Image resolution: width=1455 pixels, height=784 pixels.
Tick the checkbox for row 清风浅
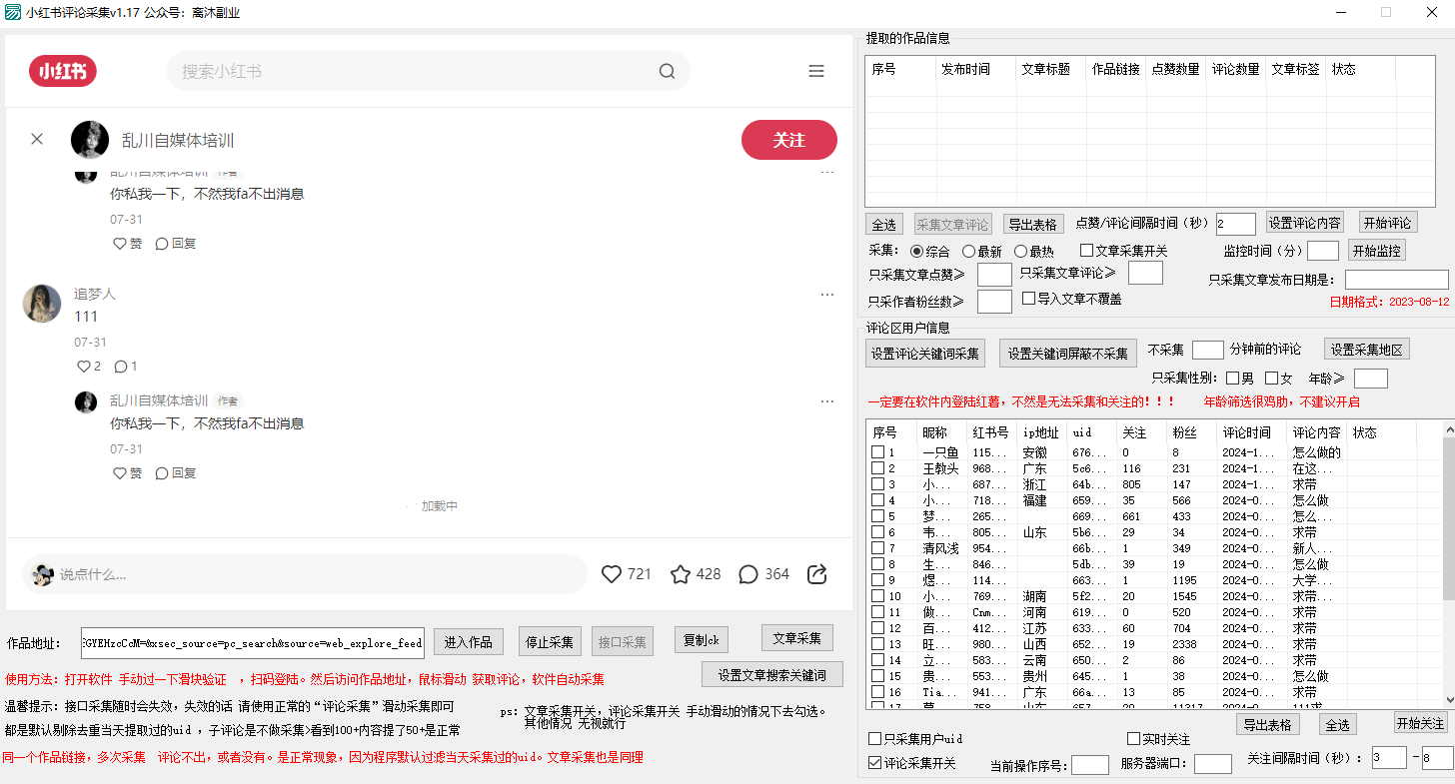tap(877, 548)
